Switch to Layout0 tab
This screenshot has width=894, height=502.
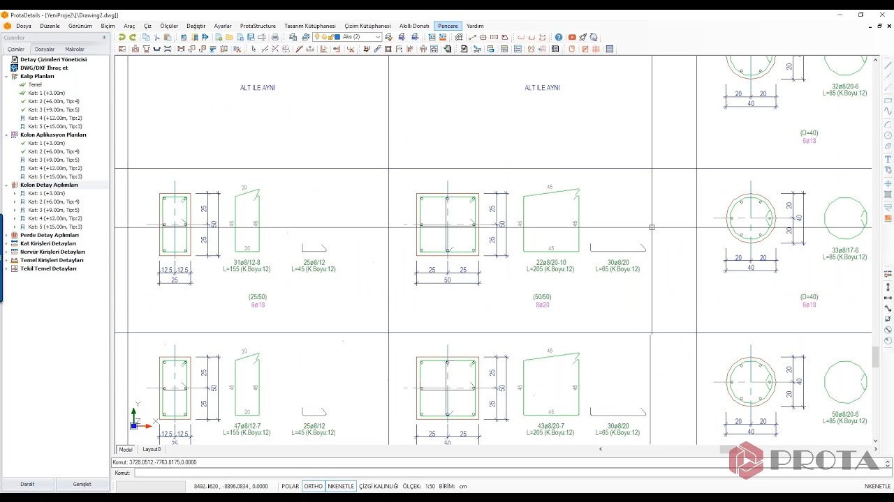click(152, 450)
